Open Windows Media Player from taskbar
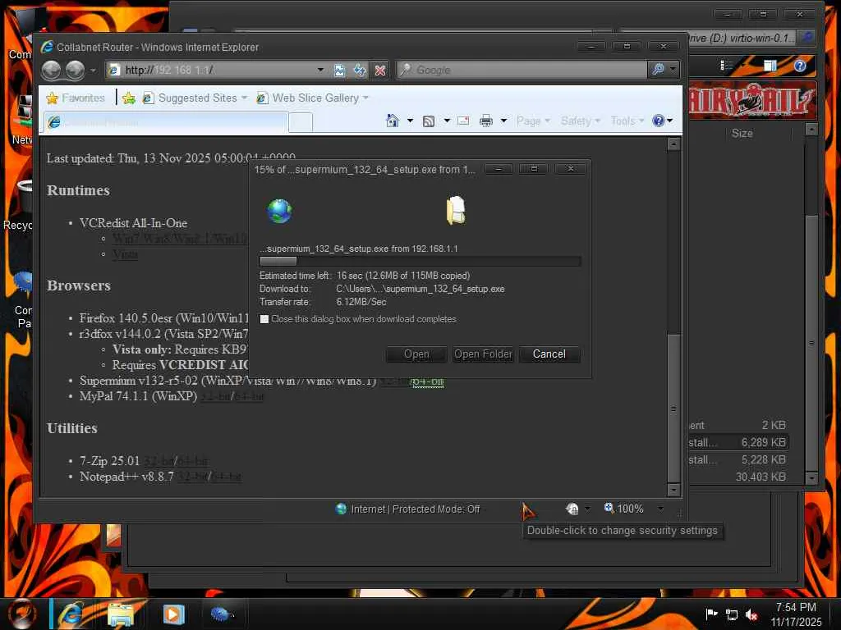This screenshot has height=630, width=841. pyautogui.click(x=173, y=614)
